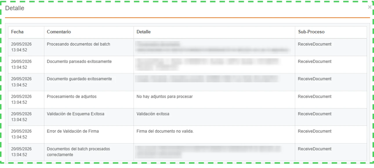The height and width of the screenshot is (168, 374).
Task: Close the Detalle dialog with the X
Action: tap(369, 7)
